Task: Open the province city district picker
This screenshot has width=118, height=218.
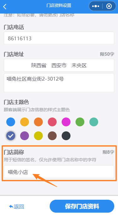Action: 59,65
